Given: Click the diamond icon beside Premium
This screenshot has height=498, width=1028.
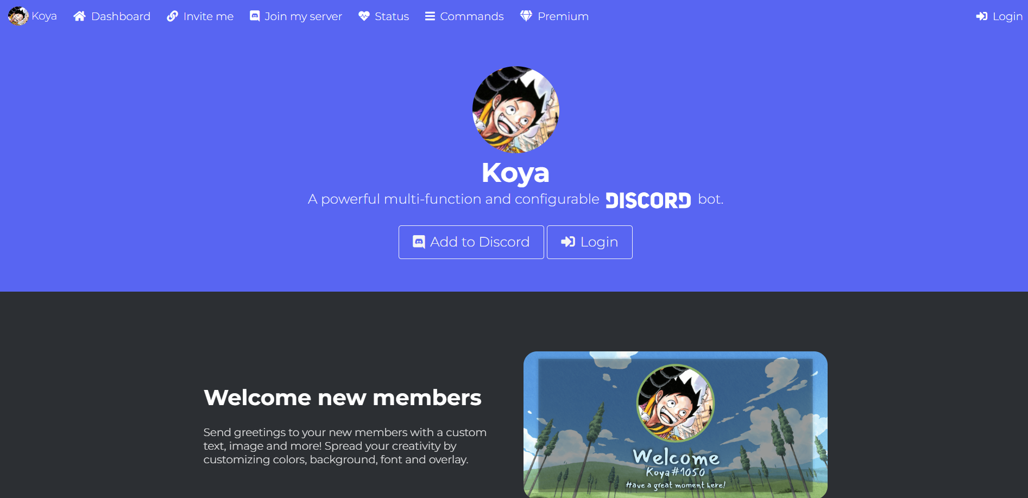Looking at the screenshot, I should point(526,16).
